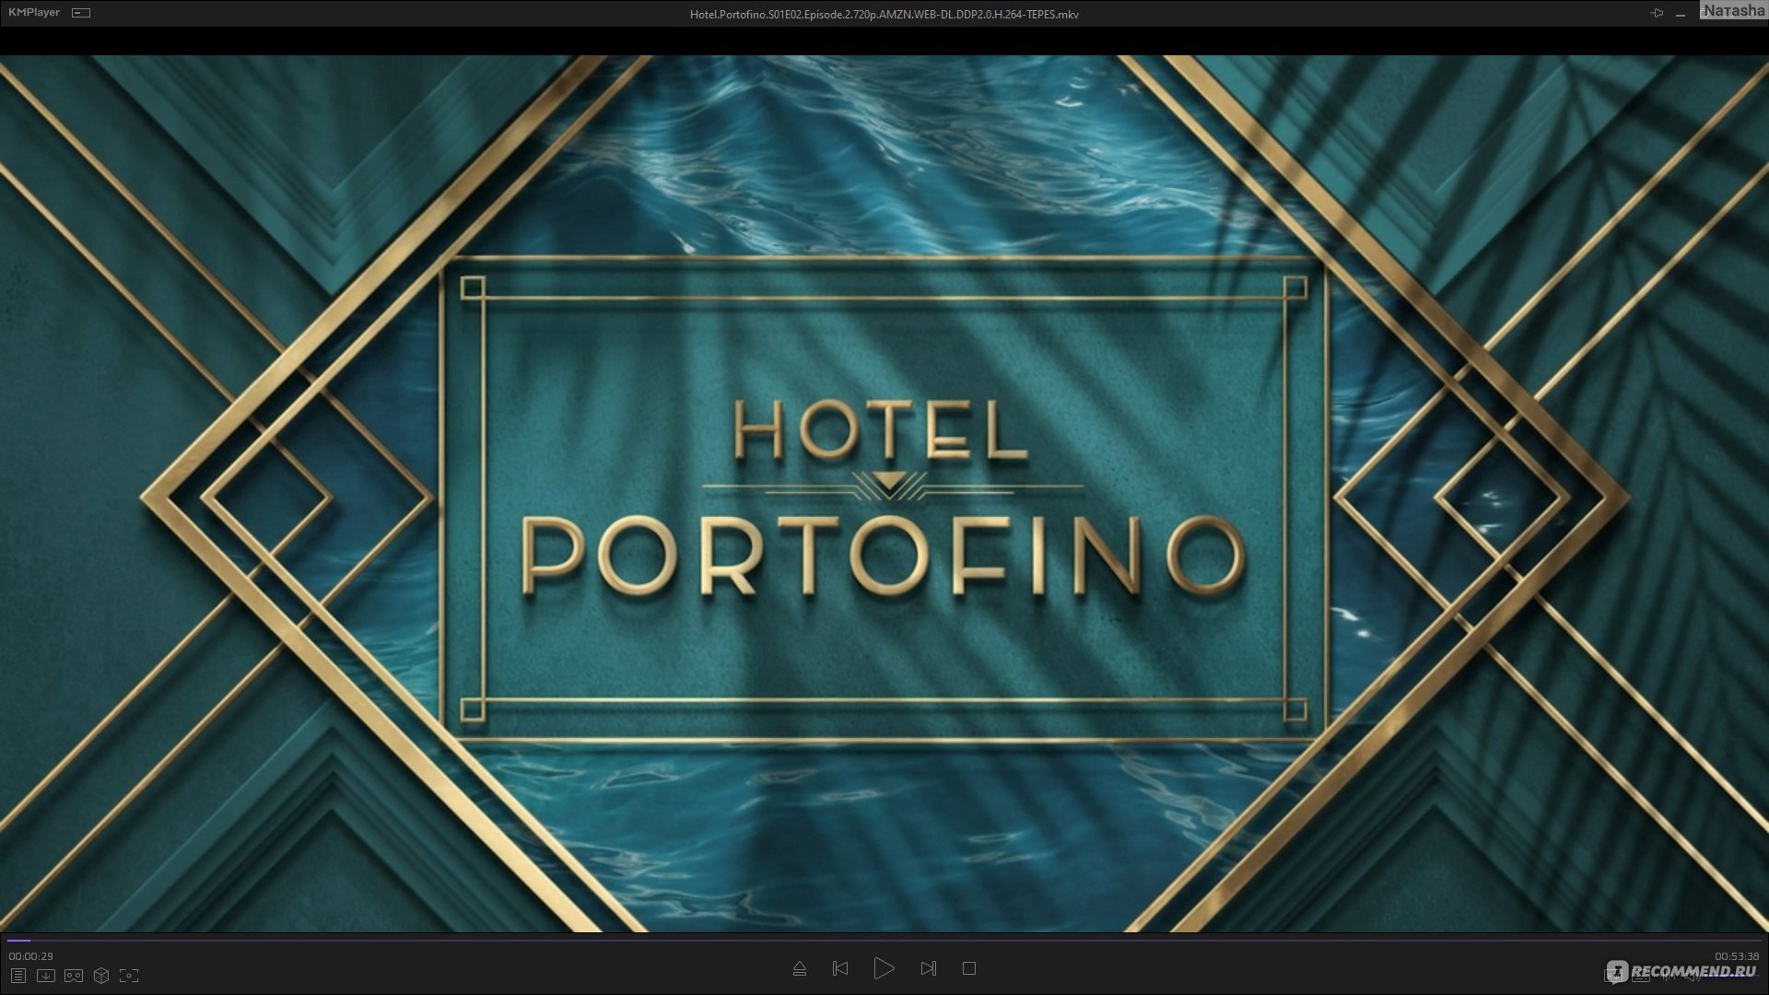
Task: Open the 3D cube settings icon
Action: 101,975
